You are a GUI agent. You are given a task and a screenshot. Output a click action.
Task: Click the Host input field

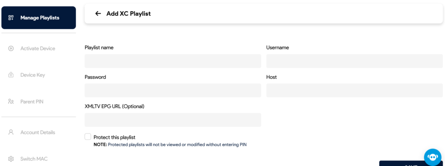click(355, 90)
